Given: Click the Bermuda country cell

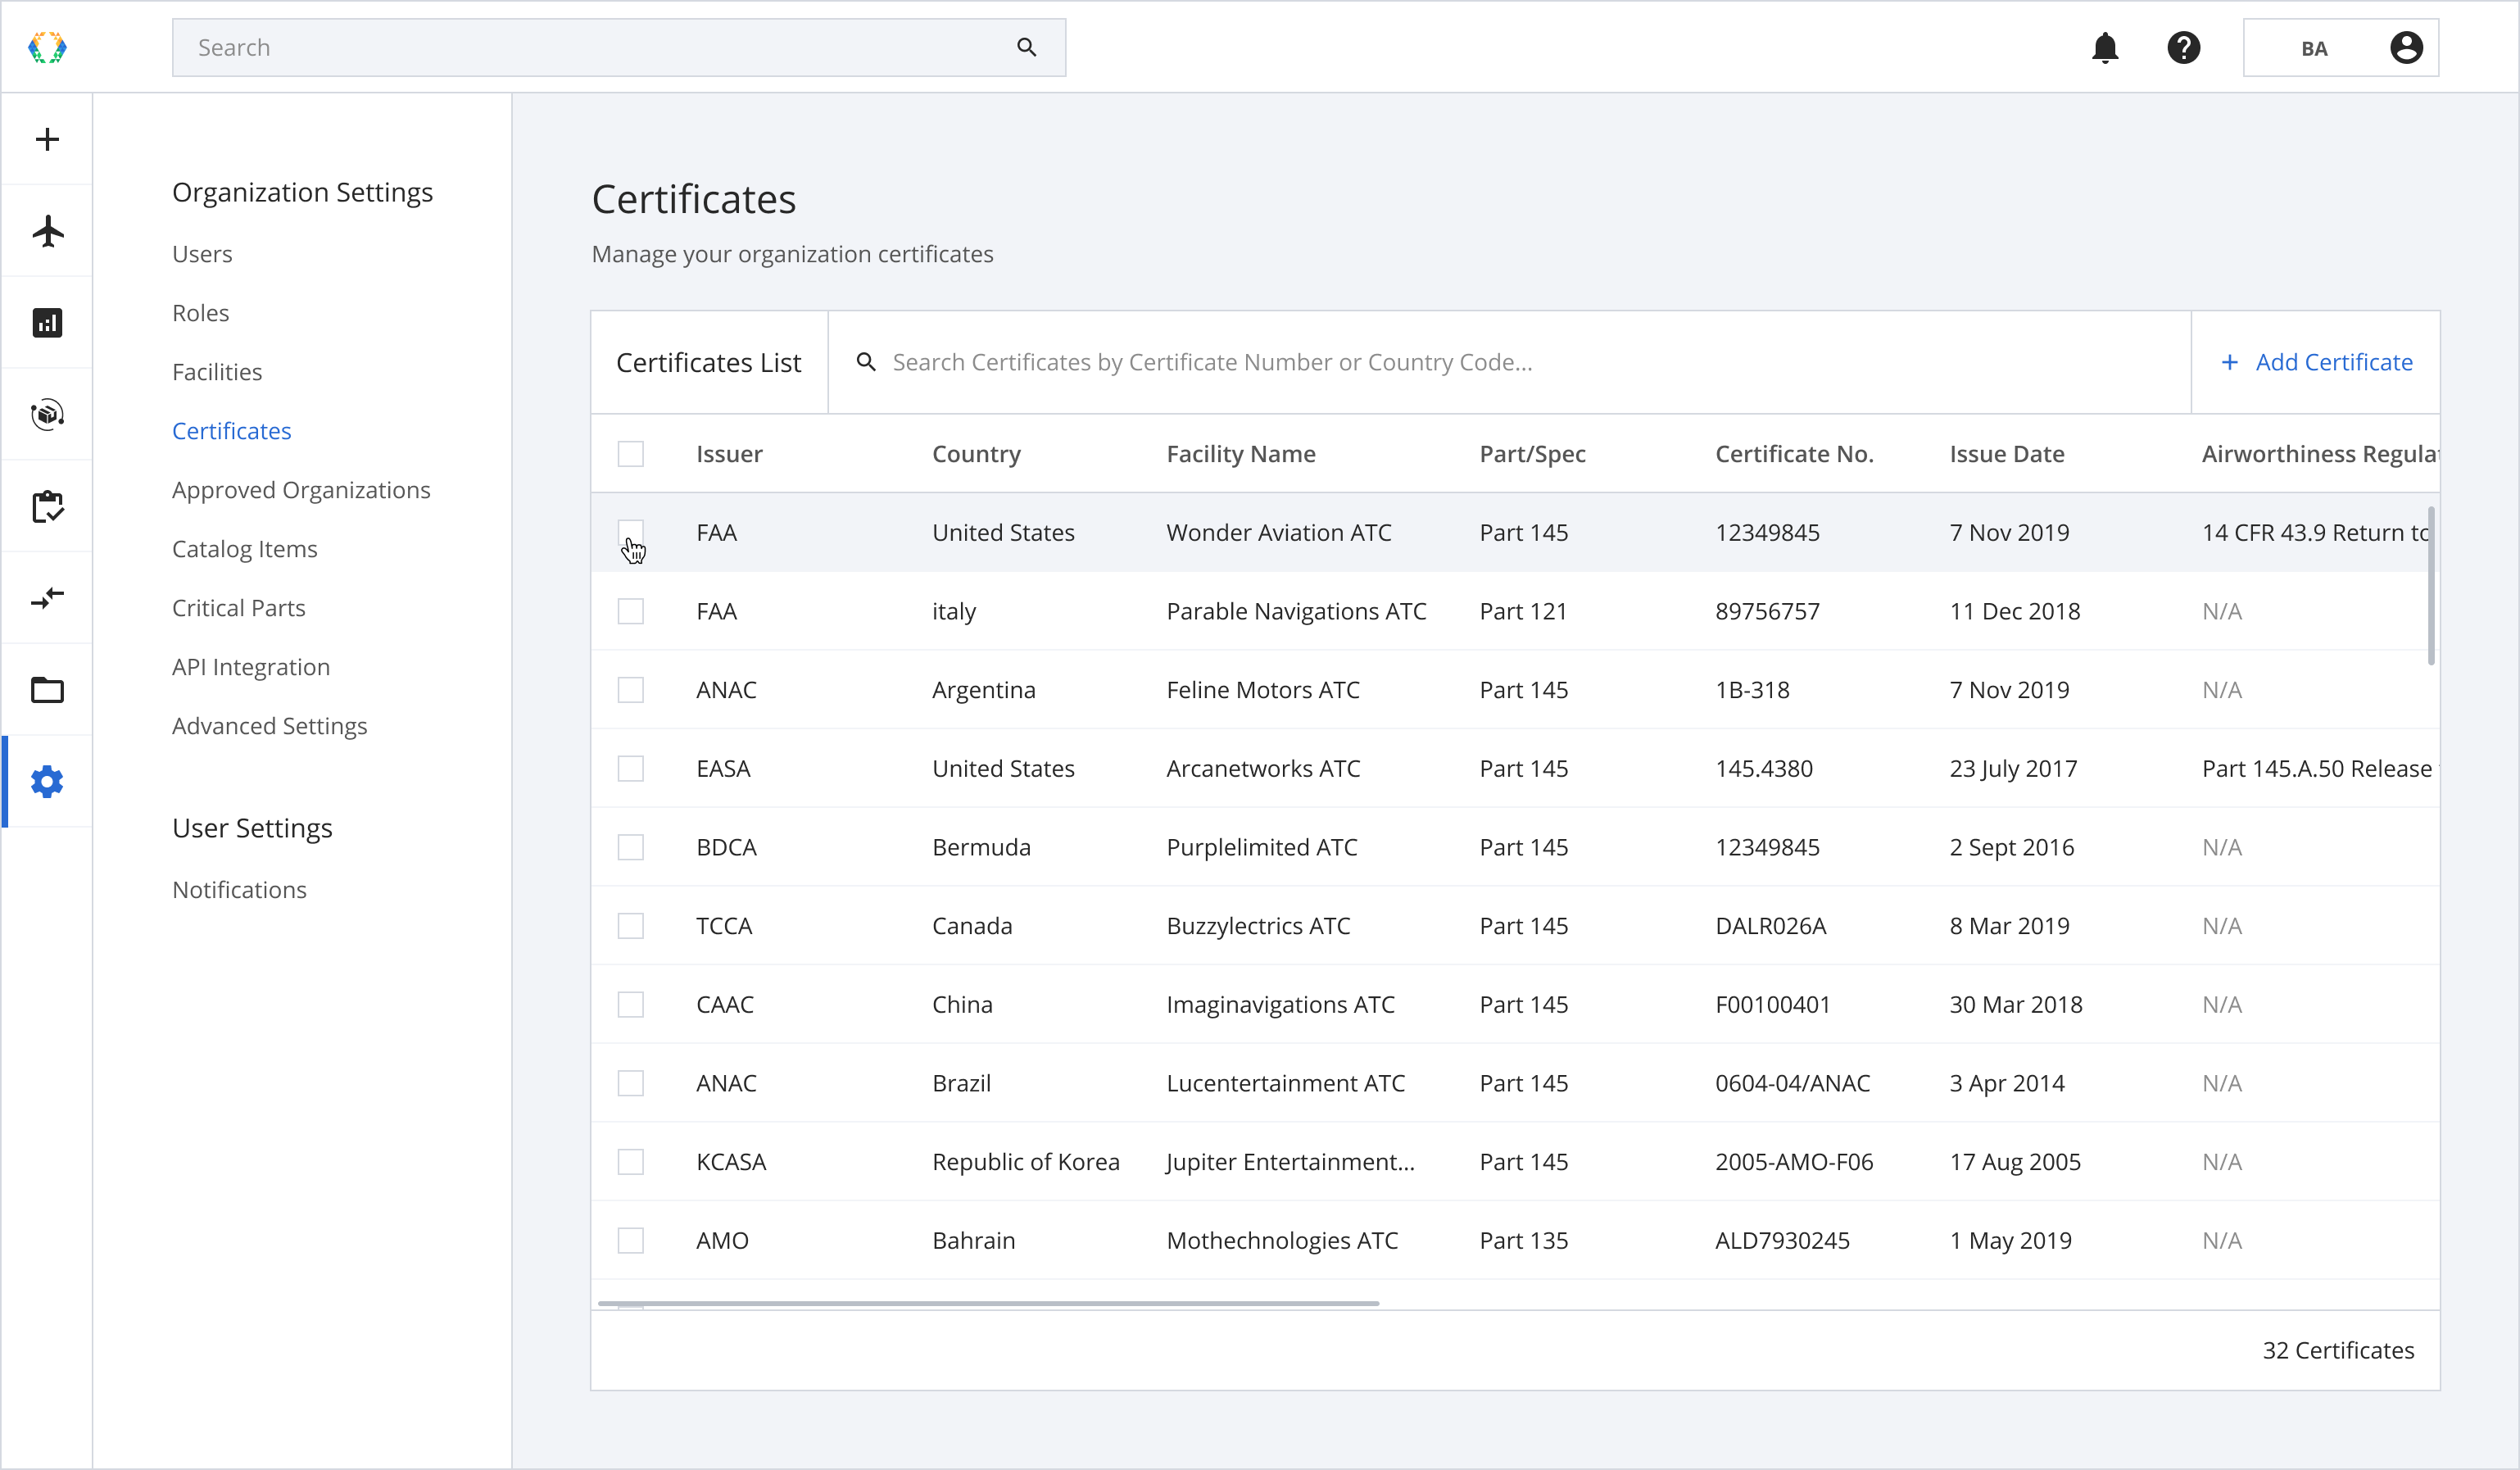Looking at the screenshot, I should pyautogui.click(x=981, y=847).
